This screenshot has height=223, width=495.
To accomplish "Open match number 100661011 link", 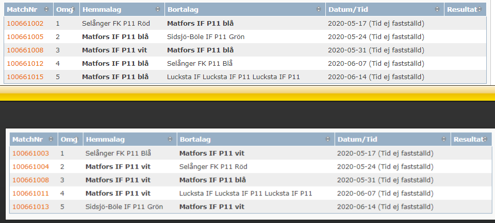I will (x=30, y=193).
